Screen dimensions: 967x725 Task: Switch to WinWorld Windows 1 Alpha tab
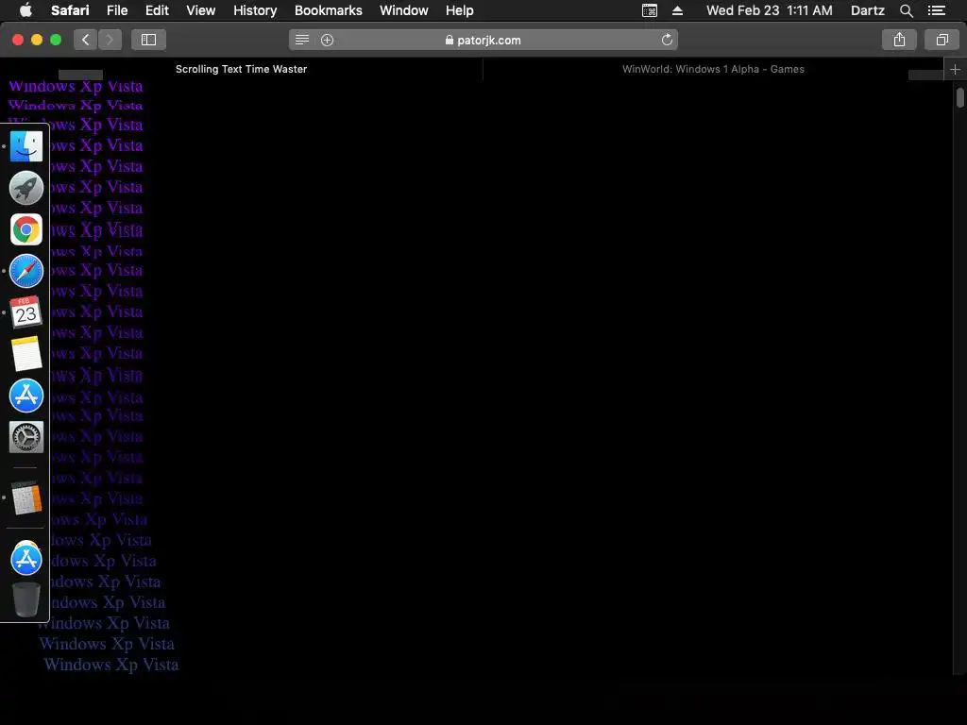[713, 69]
